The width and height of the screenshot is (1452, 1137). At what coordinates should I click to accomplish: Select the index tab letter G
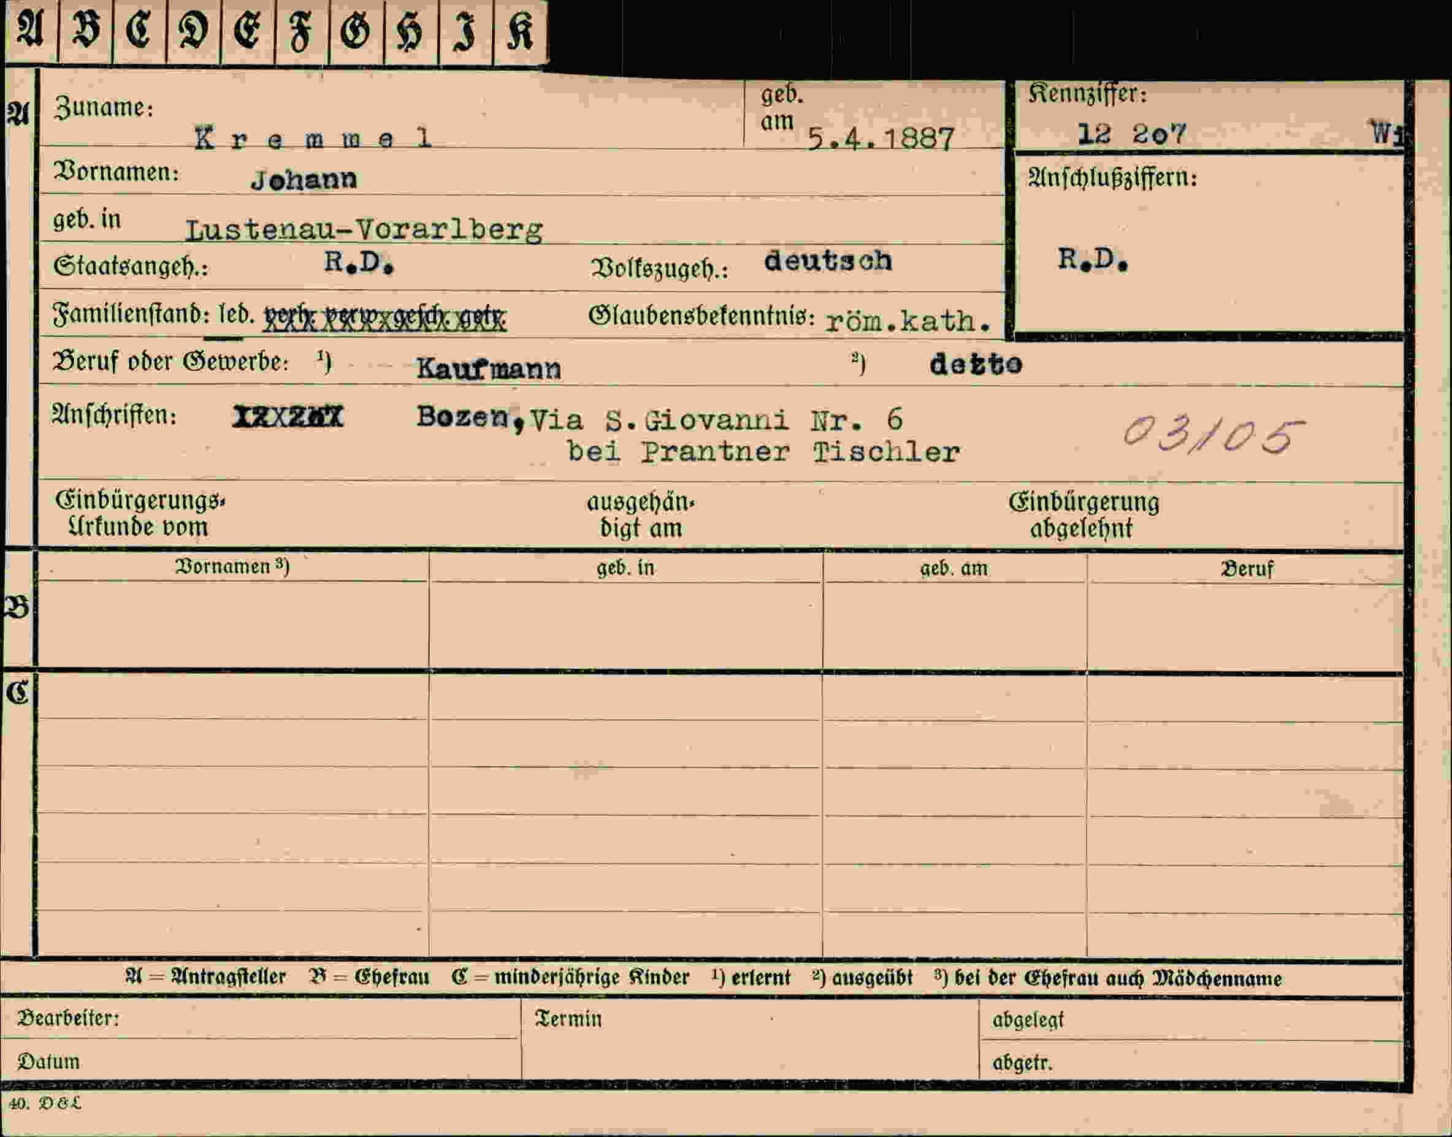click(x=356, y=31)
